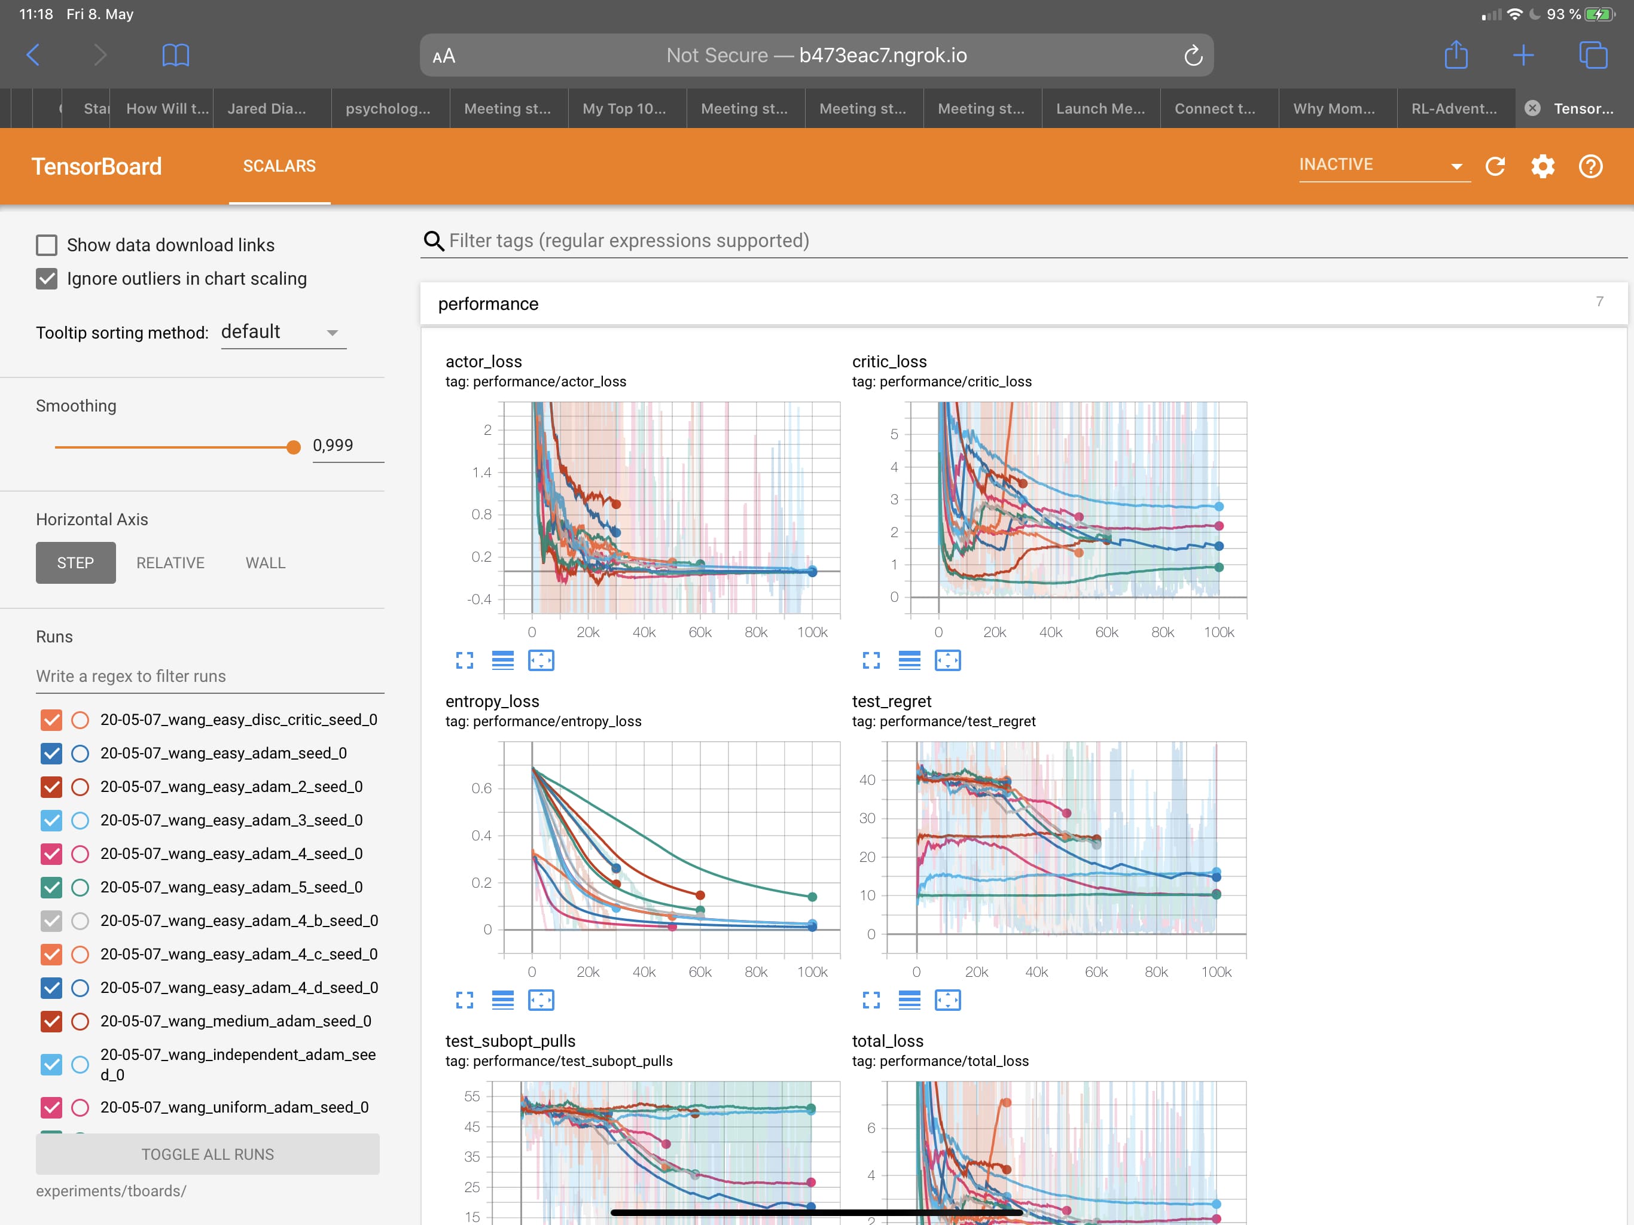This screenshot has width=1634, height=1225.
Task: Toggle y-axis log scale on test_regret chart
Action: click(909, 1000)
